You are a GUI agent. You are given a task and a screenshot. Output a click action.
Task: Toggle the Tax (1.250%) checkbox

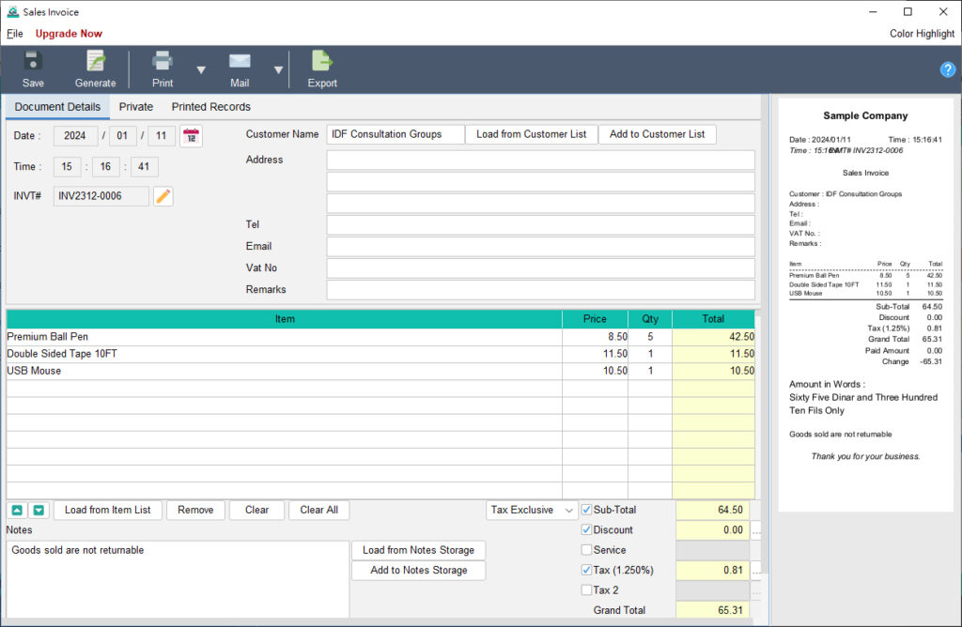click(x=586, y=570)
